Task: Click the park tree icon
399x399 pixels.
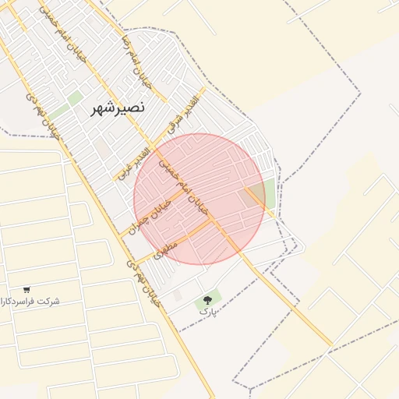Action: [207, 301]
